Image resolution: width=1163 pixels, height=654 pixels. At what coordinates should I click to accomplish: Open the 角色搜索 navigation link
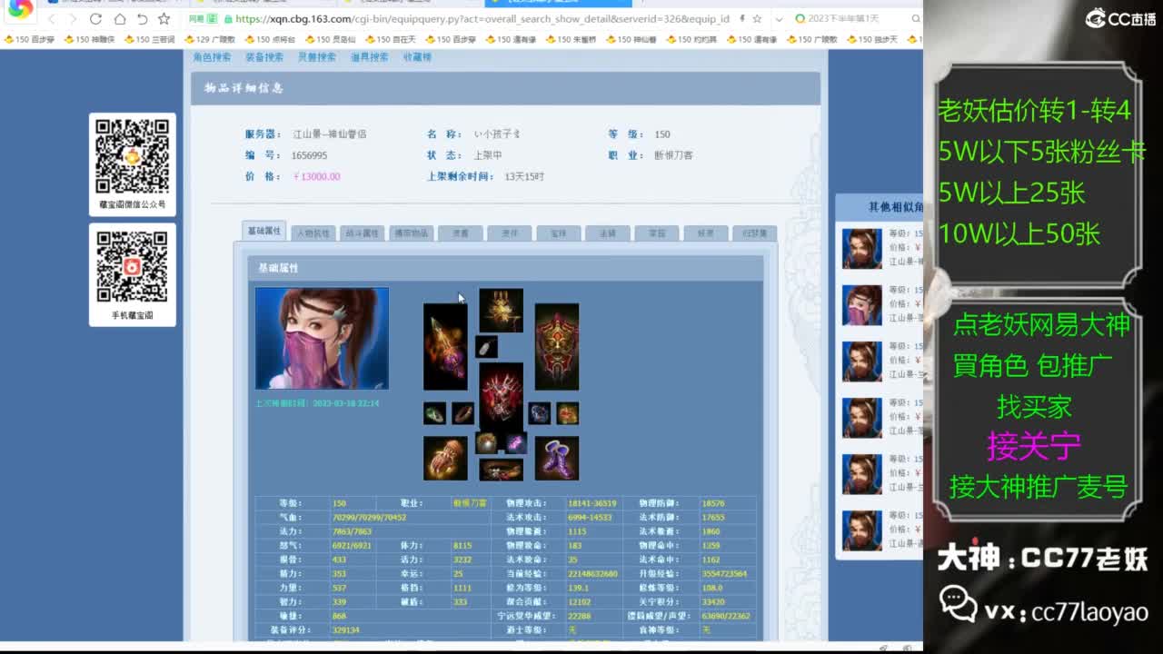212,57
